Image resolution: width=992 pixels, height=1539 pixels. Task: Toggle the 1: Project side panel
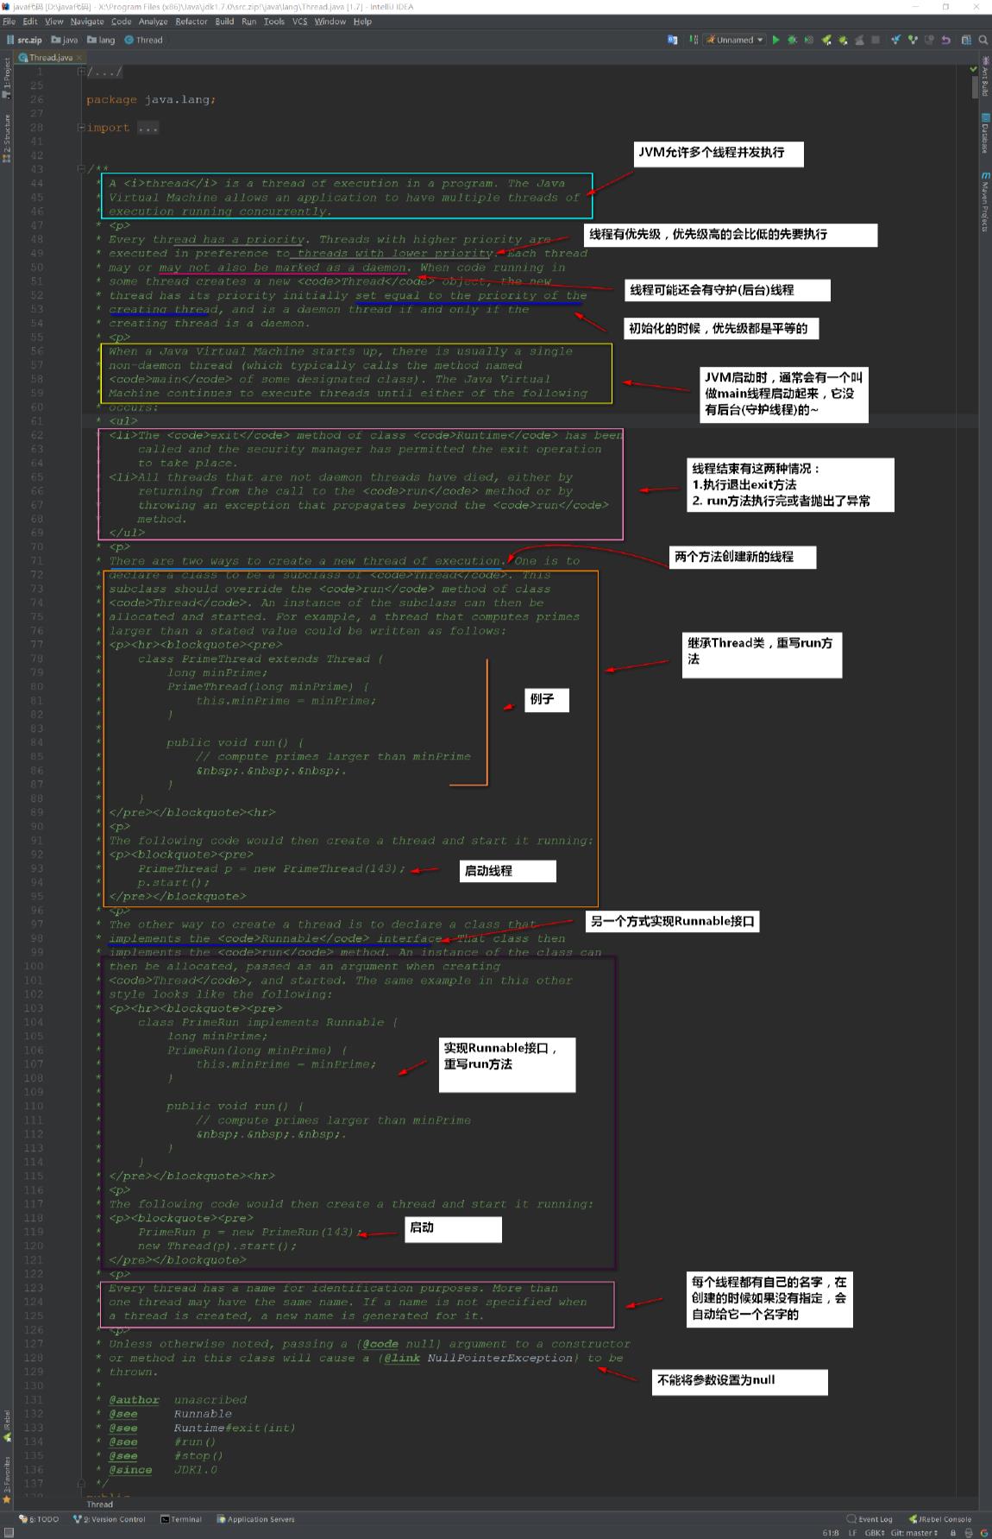7,78
